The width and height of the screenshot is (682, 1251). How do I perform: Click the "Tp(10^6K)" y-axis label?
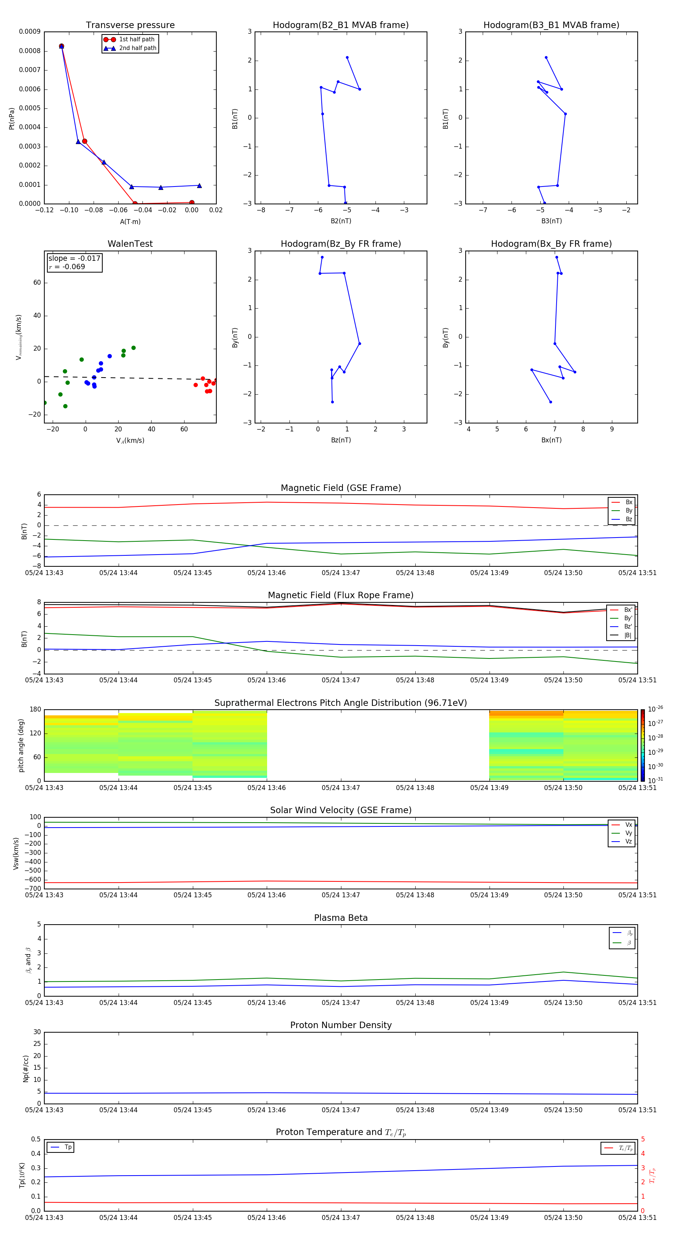click(22, 1175)
